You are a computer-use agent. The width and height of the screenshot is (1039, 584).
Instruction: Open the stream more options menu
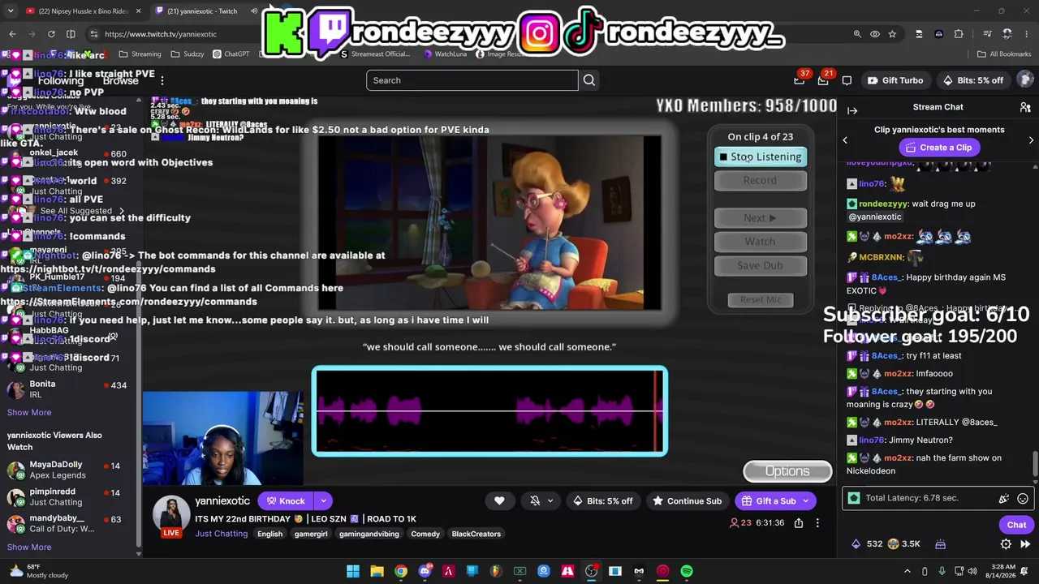click(x=817, y=523)
